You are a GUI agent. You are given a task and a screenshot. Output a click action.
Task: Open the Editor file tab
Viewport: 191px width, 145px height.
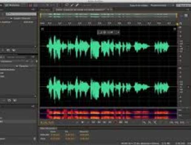[x=80, y=10]
